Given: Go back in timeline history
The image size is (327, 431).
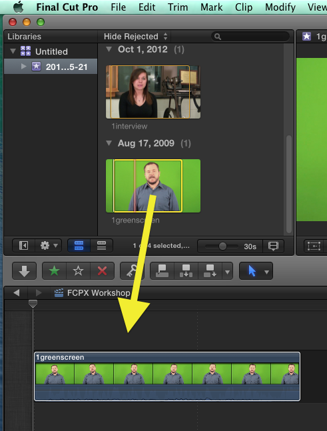Looking at the screenshot, I should pyautogui.click(x=17, y=292).
